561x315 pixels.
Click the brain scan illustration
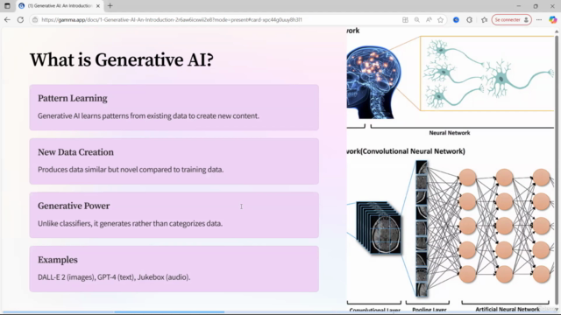374,81
